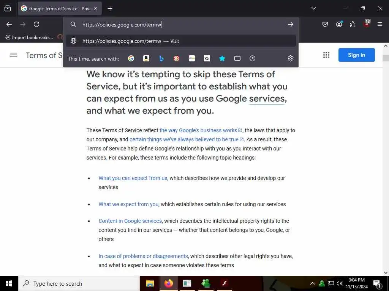
Task: Open Firefox account icon
Action: coord(339,24)
